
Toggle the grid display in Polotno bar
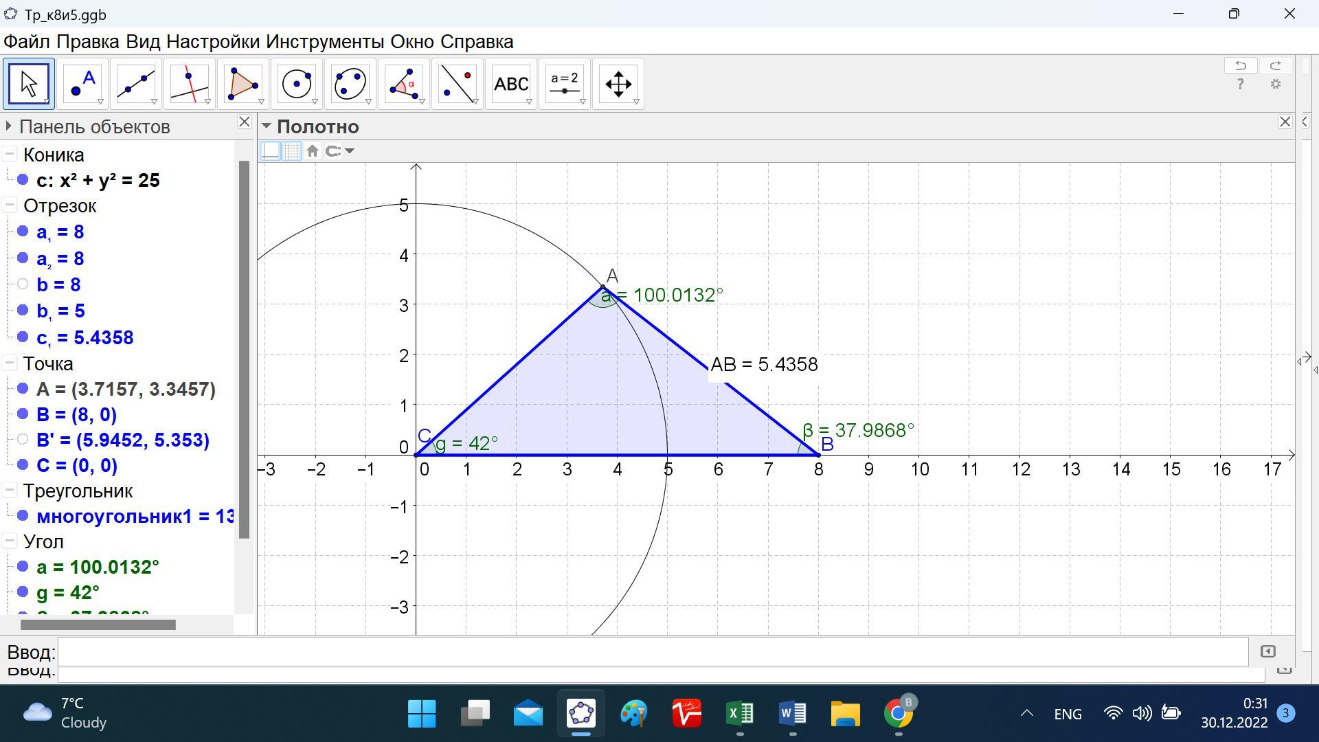291,151
